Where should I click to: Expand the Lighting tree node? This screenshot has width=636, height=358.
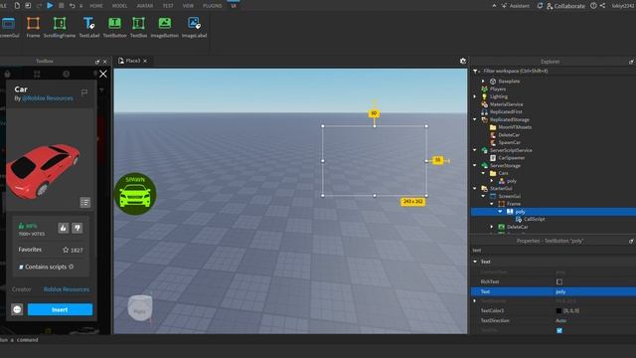475,96
